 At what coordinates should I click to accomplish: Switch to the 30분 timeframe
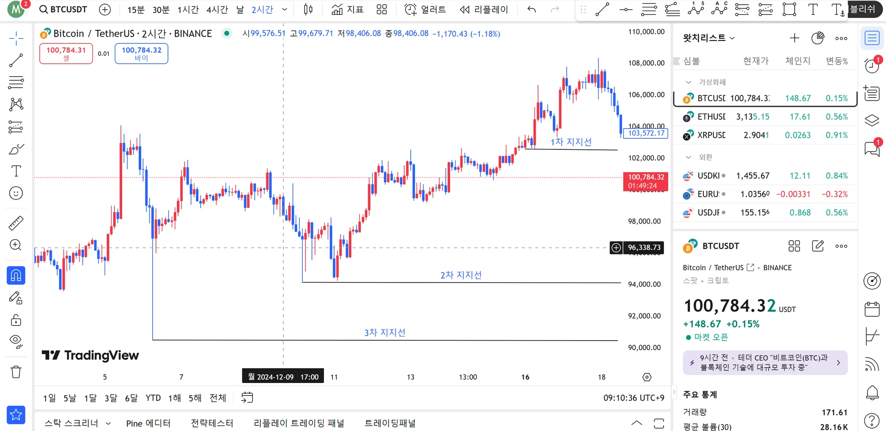(x=161, y=10)
